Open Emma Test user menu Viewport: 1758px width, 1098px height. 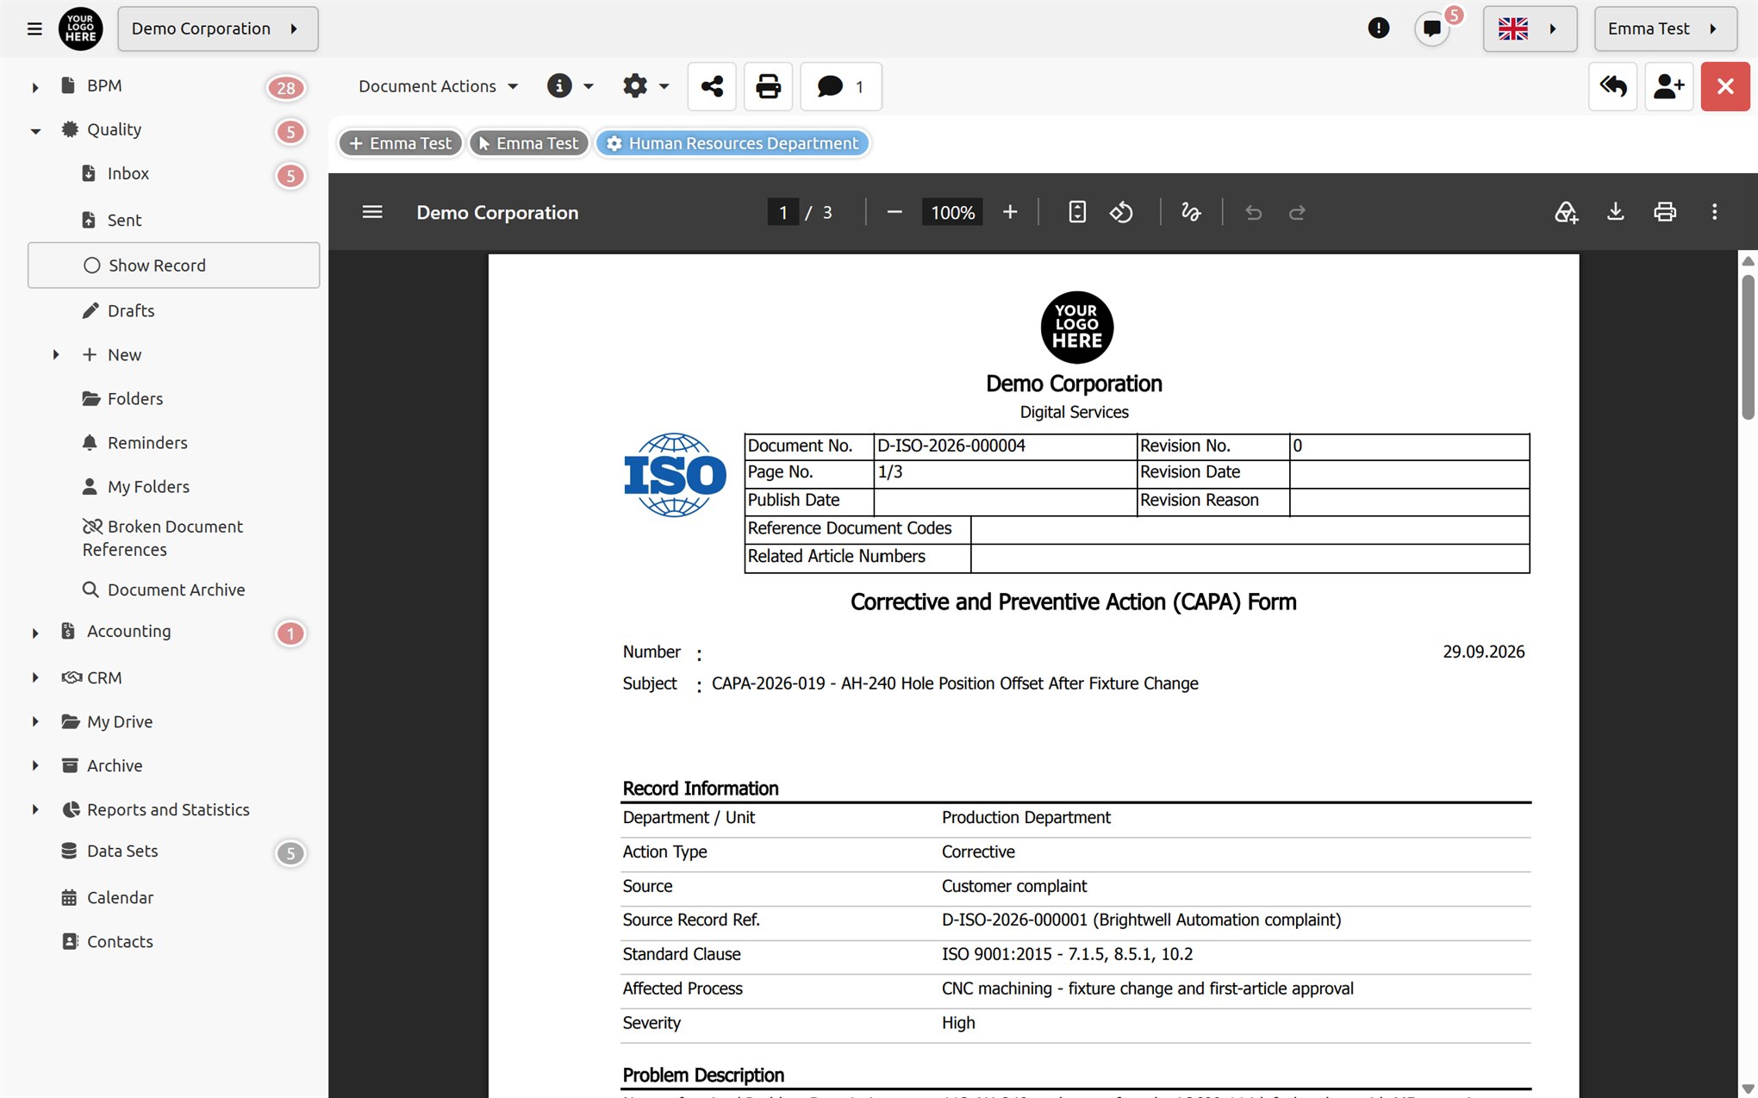tap(1665, 28)
